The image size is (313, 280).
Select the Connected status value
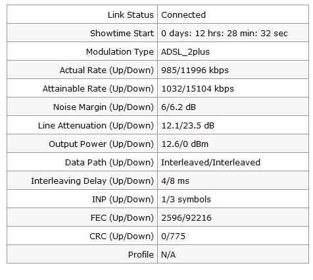pyautogui.click(x=183, y=14)
